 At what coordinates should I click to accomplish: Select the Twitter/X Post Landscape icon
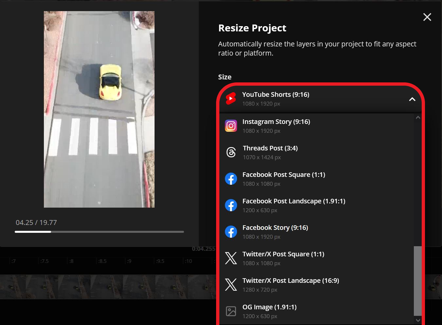coord(231,284)
